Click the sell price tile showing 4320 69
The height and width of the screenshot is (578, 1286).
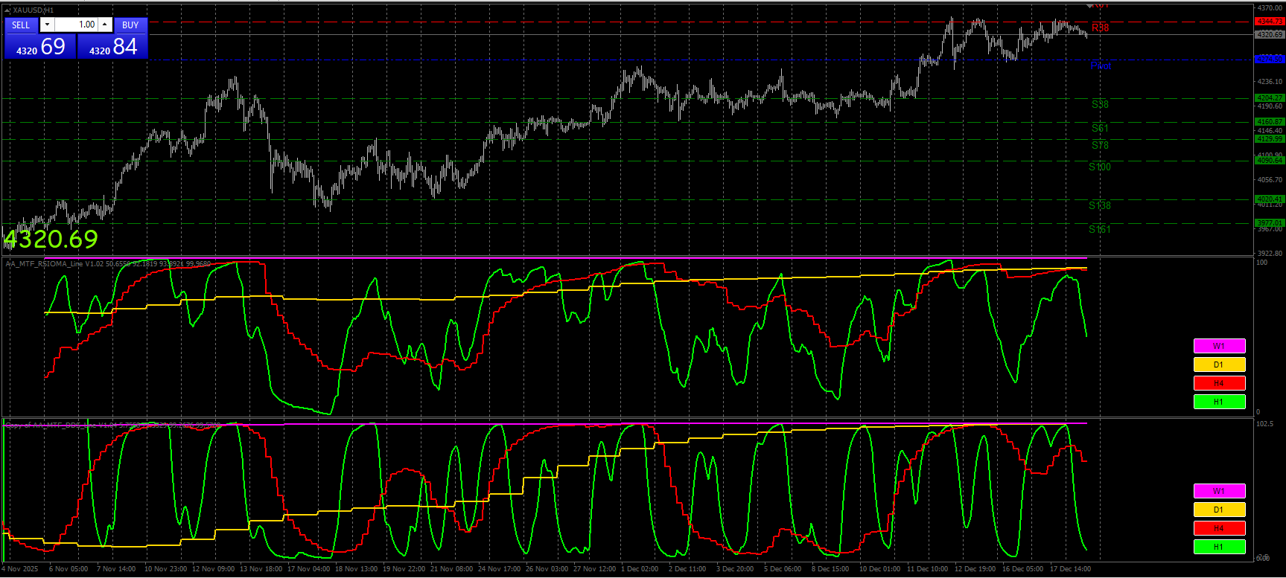tap(40, 47)
